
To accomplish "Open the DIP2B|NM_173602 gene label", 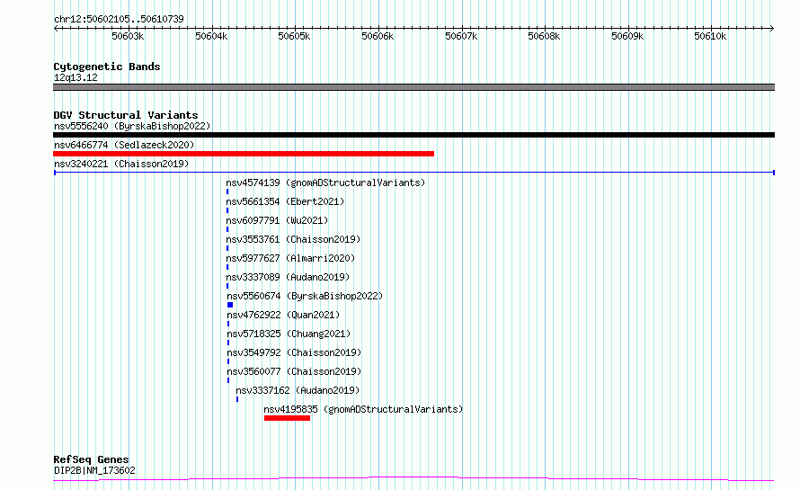I will pos(94,470).
